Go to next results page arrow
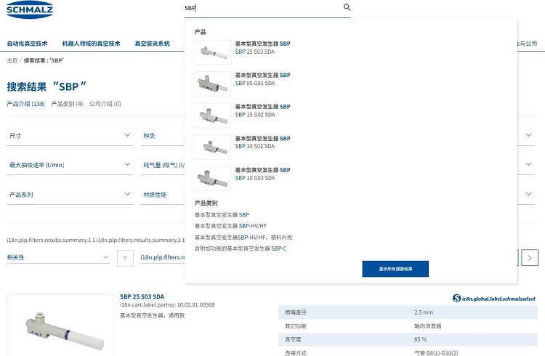This screenshot has height=356, width=545. coord(530,258)
